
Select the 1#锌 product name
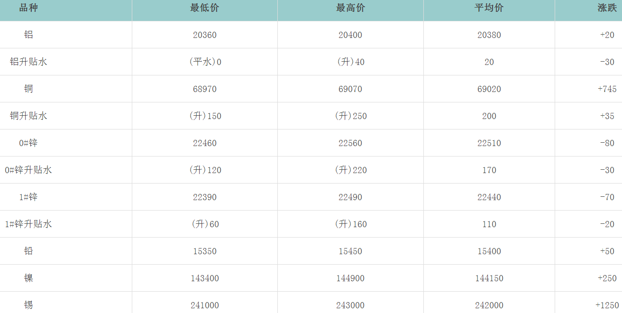pos(28,197)
